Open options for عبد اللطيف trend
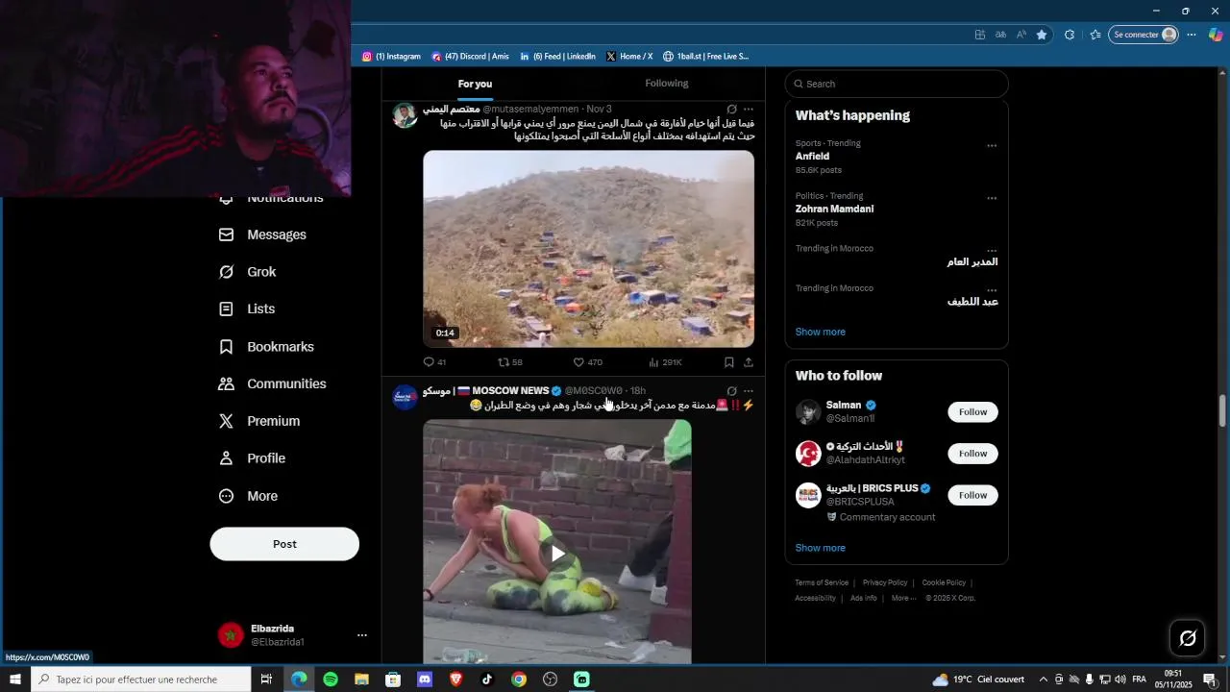 992,289
